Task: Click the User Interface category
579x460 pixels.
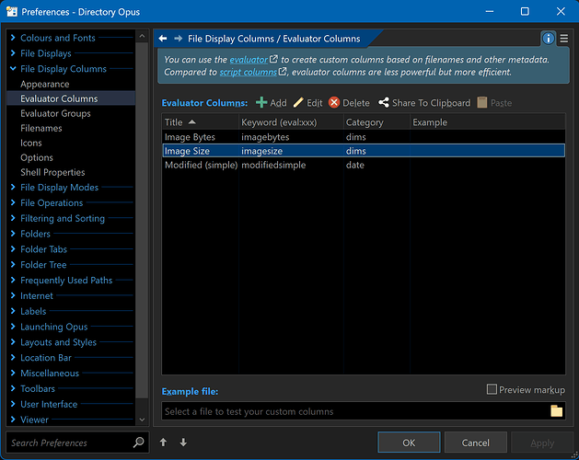Action: tap(49, 404)
